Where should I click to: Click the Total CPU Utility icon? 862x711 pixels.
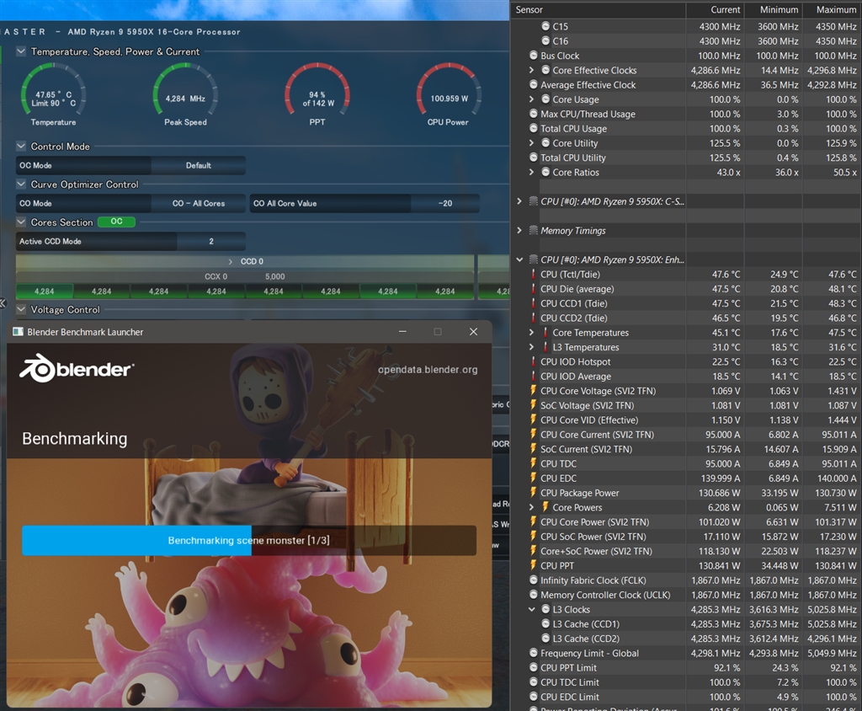(533, 158)
